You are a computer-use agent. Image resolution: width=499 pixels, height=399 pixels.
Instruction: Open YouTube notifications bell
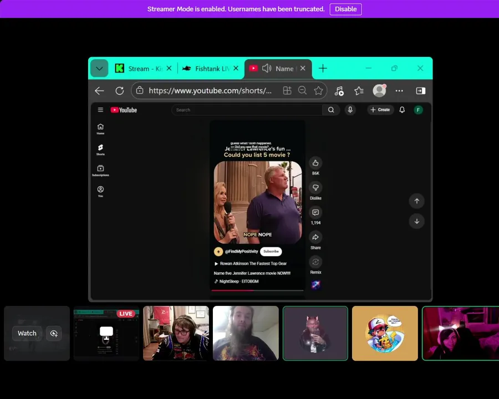(402, 110)
